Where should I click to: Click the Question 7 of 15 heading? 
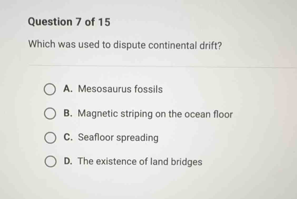coord(69,22)
